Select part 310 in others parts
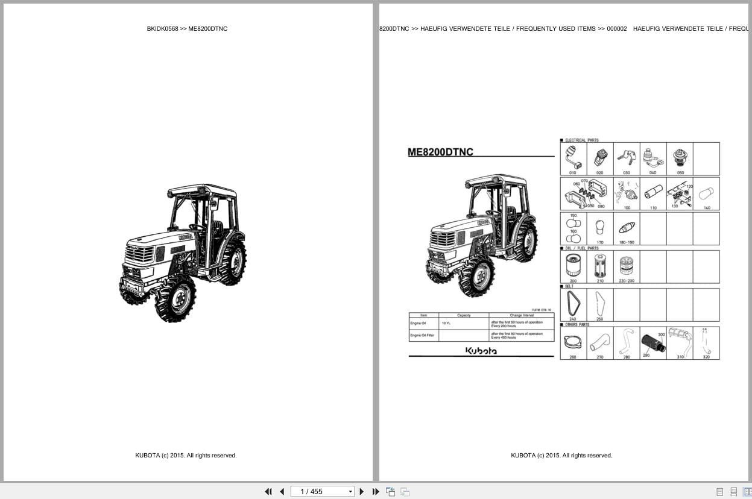 (680, 344)
